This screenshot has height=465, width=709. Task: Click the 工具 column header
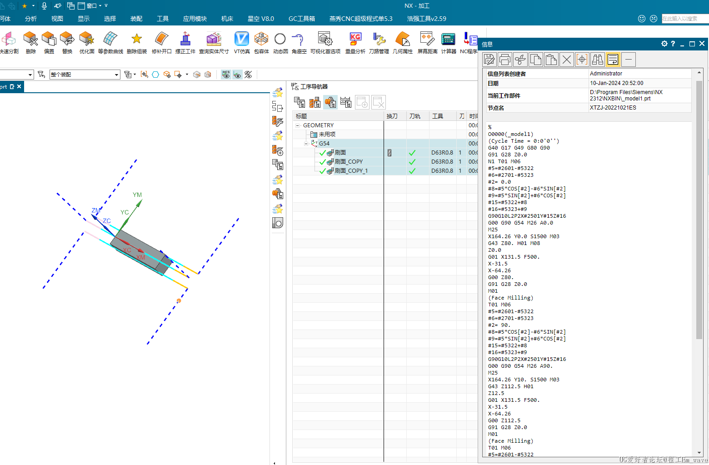click(x=443, y=116)
